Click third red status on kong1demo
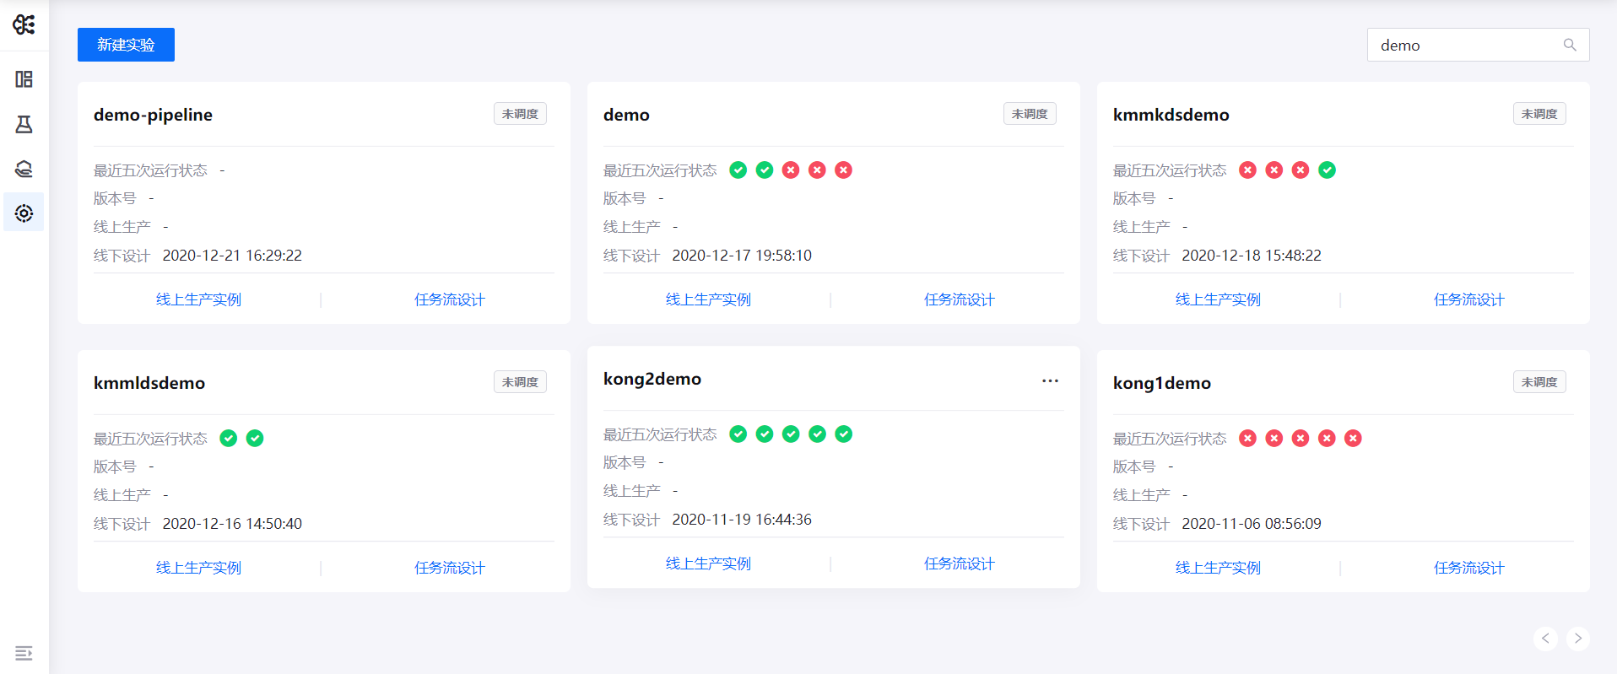The width and height of the screenshot is (1617, 674). tap(1301, 439)
